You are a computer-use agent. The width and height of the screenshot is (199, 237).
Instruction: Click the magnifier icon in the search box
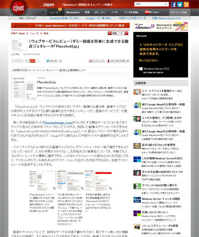point(166,4)
